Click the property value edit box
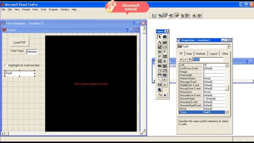 [208, 60]
